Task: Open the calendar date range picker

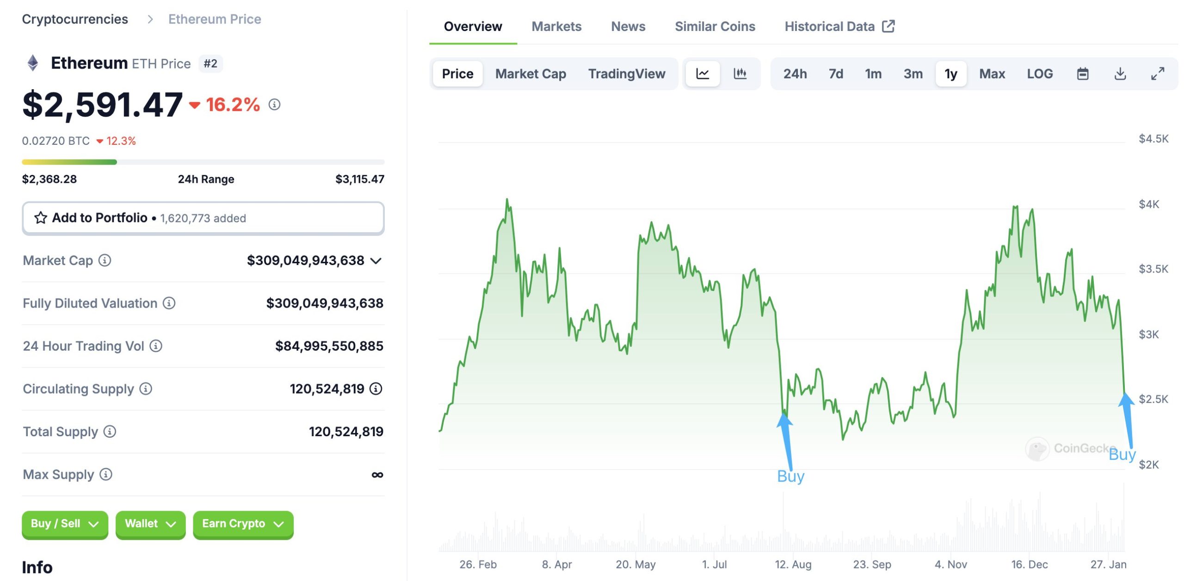Action: coord(1082,74)
